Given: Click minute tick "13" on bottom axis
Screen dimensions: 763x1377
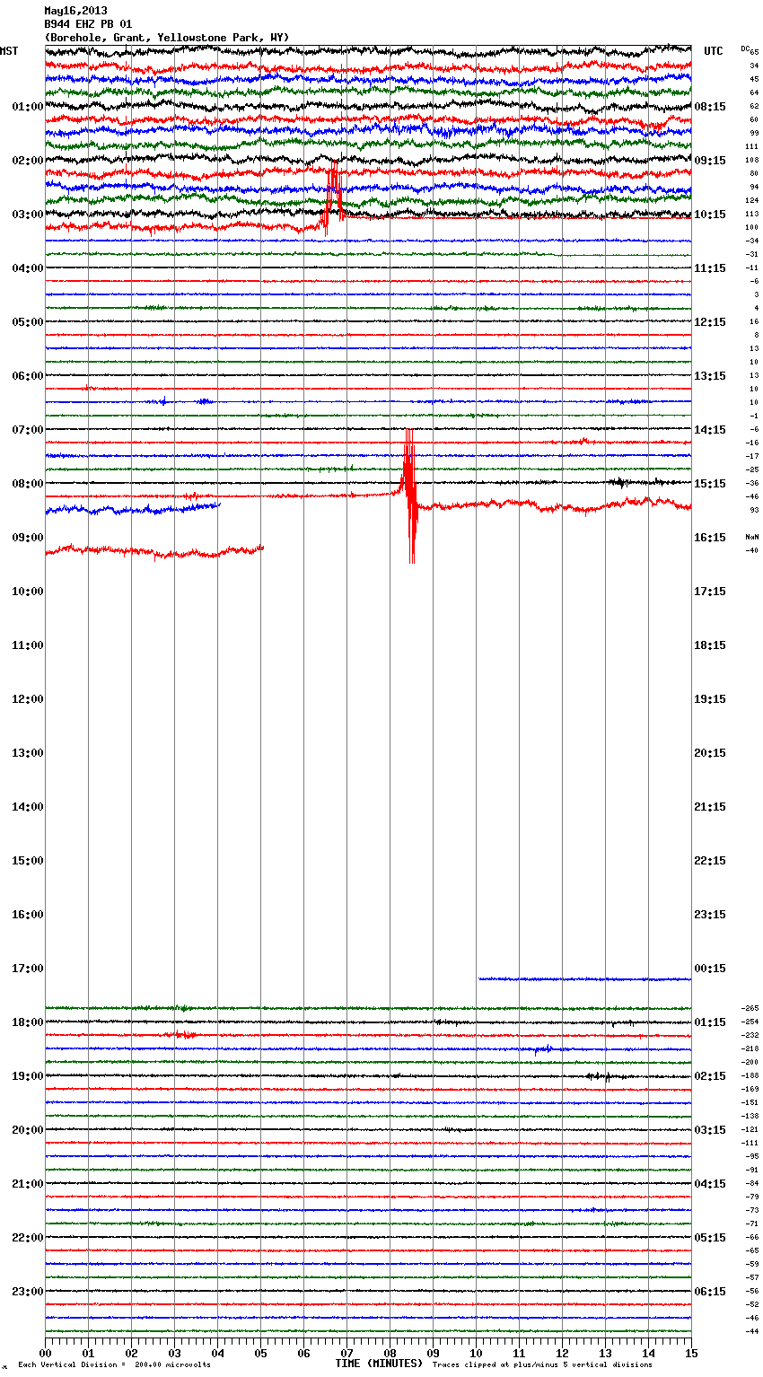Looking at the screenshot, I should click(x=605, y=1353).
